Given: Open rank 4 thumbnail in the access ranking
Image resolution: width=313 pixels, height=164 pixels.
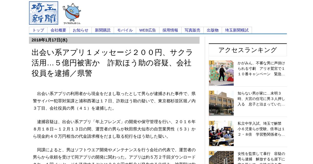Looking at the screenshot, I should point(221,157).
